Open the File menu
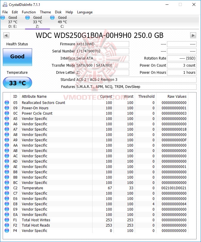 coord(5,12)
